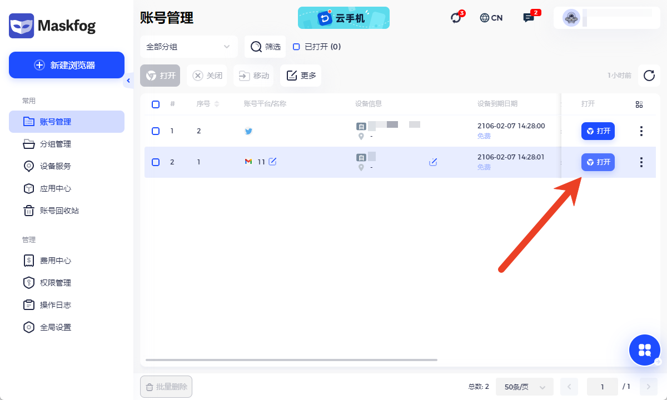667x400 pixels.
Task: Open the sync notifications icon with badge
Action: pyautogui.click(x=456, y=18)
